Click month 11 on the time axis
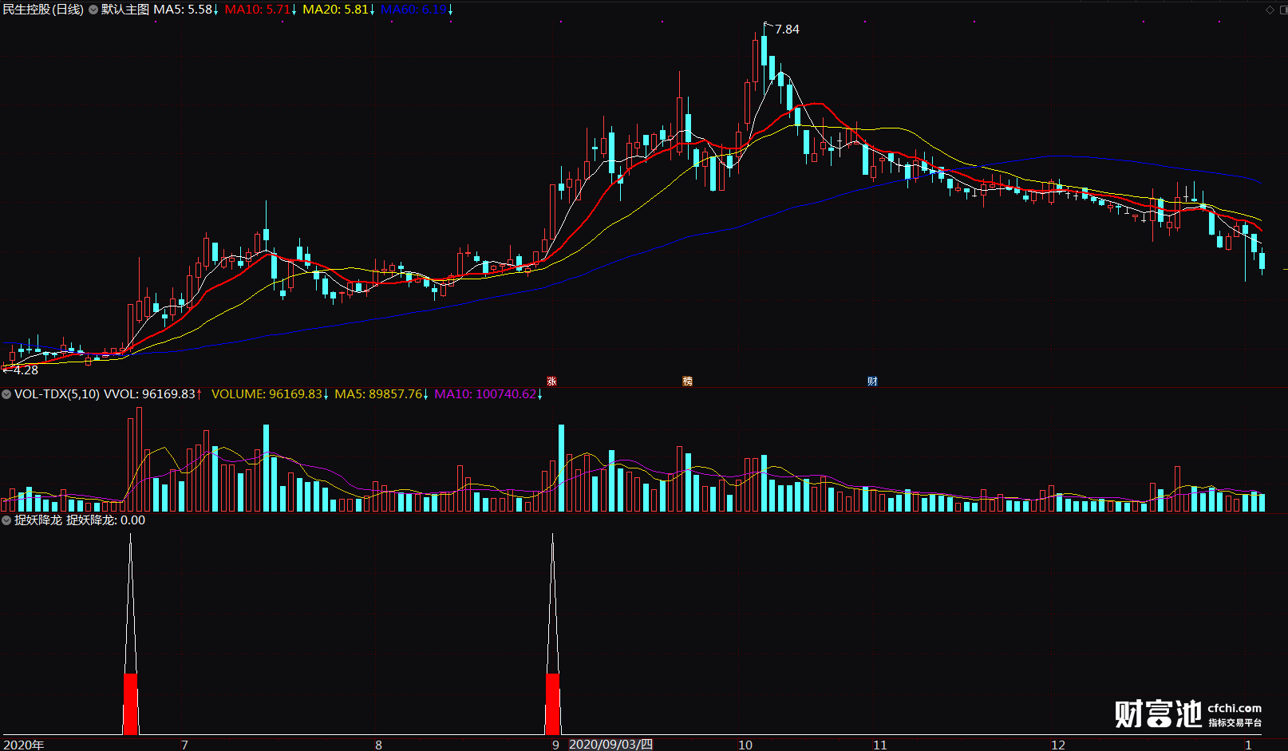Image resolution: width=1288 pixels, height=751 pixels. point(879,745)
